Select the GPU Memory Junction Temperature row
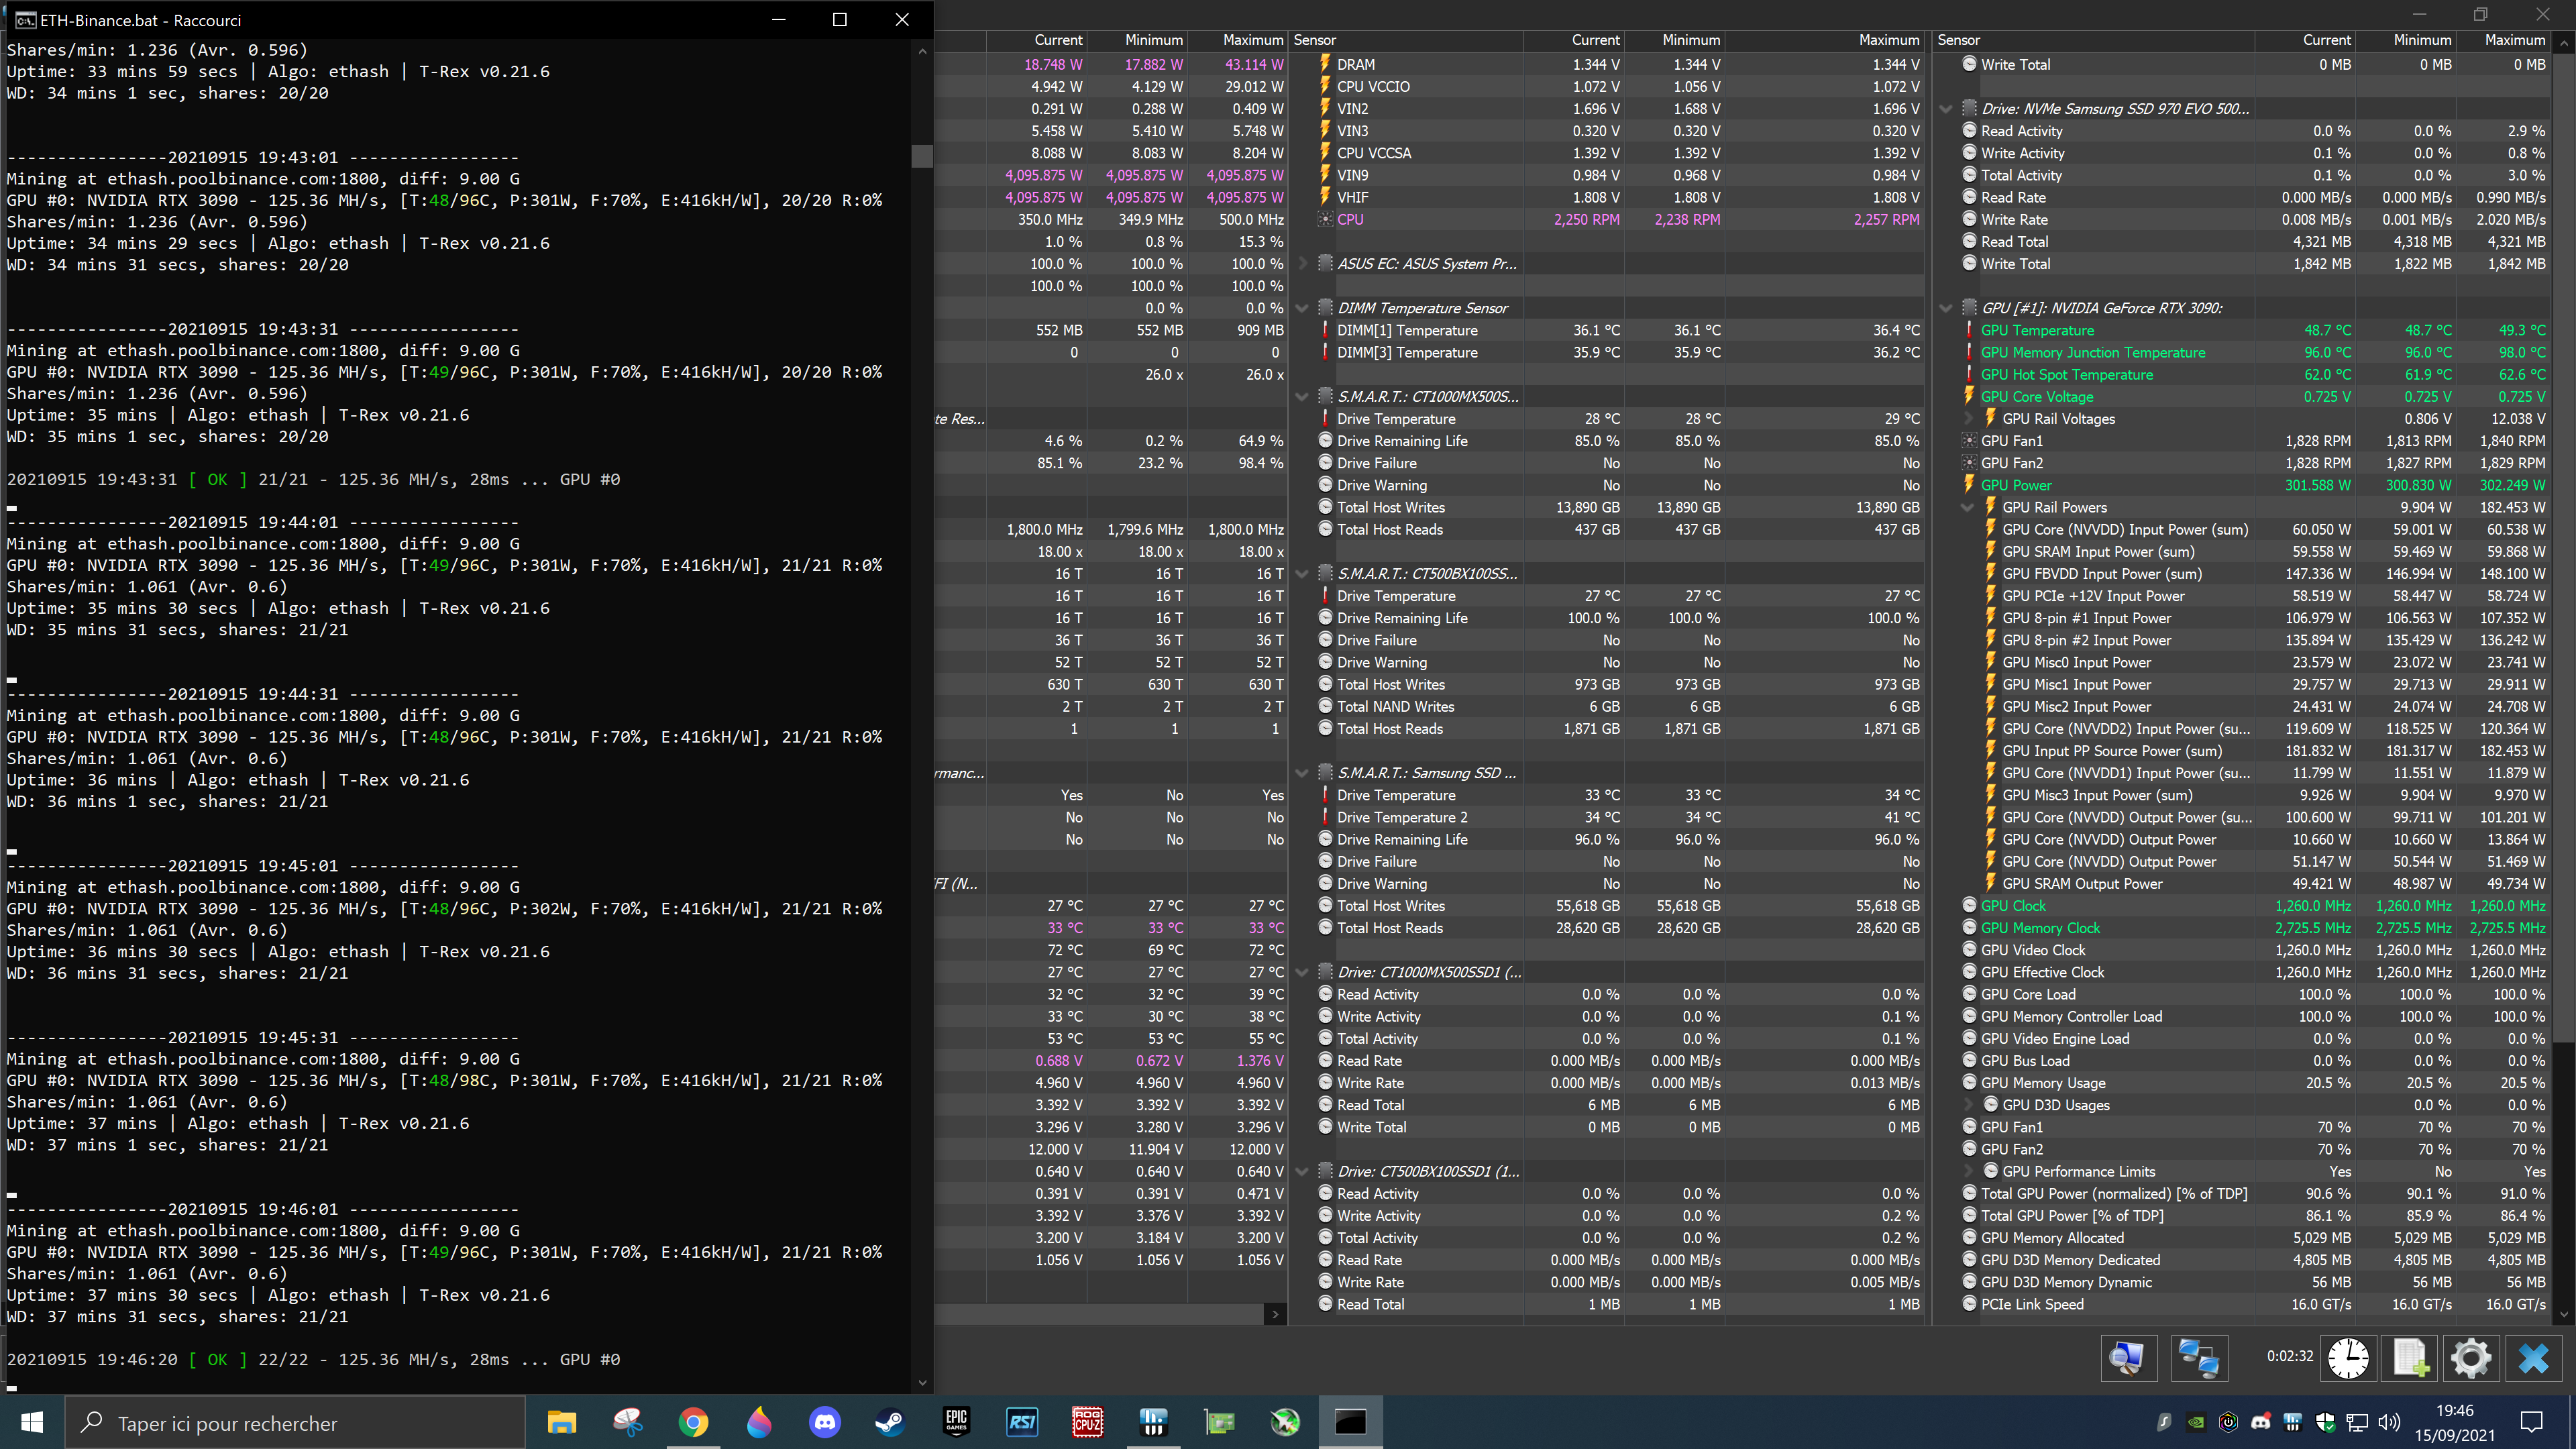2576x1449 pixels. click(2092, 352)
